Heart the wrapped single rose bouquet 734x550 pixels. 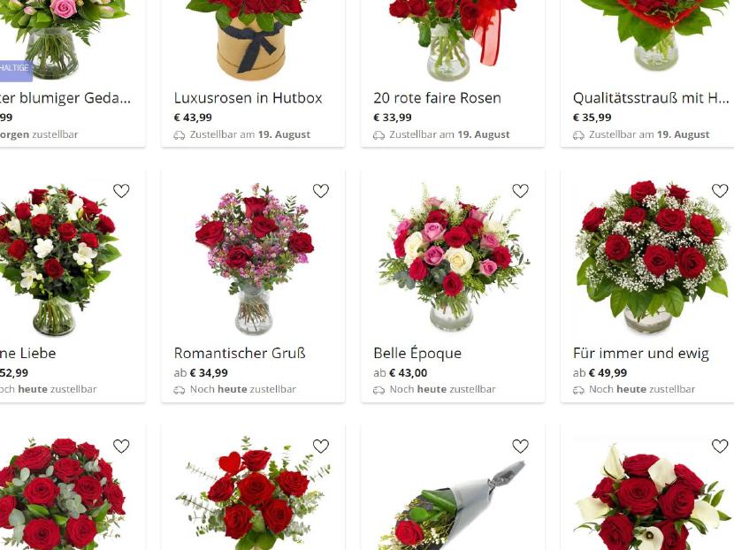[520, 446]
